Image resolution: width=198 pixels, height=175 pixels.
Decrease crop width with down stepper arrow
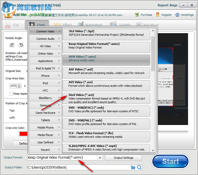pos(19,87)
